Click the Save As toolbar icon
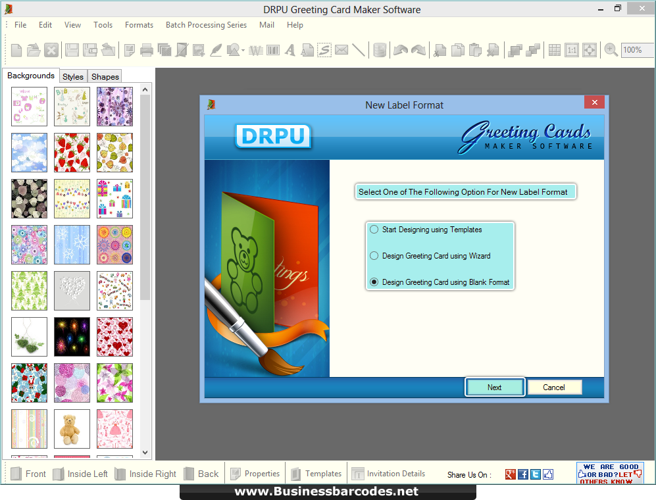Image resolution: width=656 pixels, height=500 pixels. 90,50
